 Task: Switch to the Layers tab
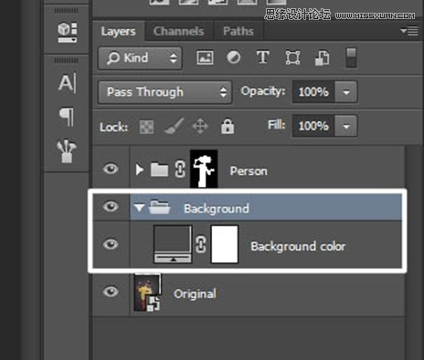tap(119, 31)
